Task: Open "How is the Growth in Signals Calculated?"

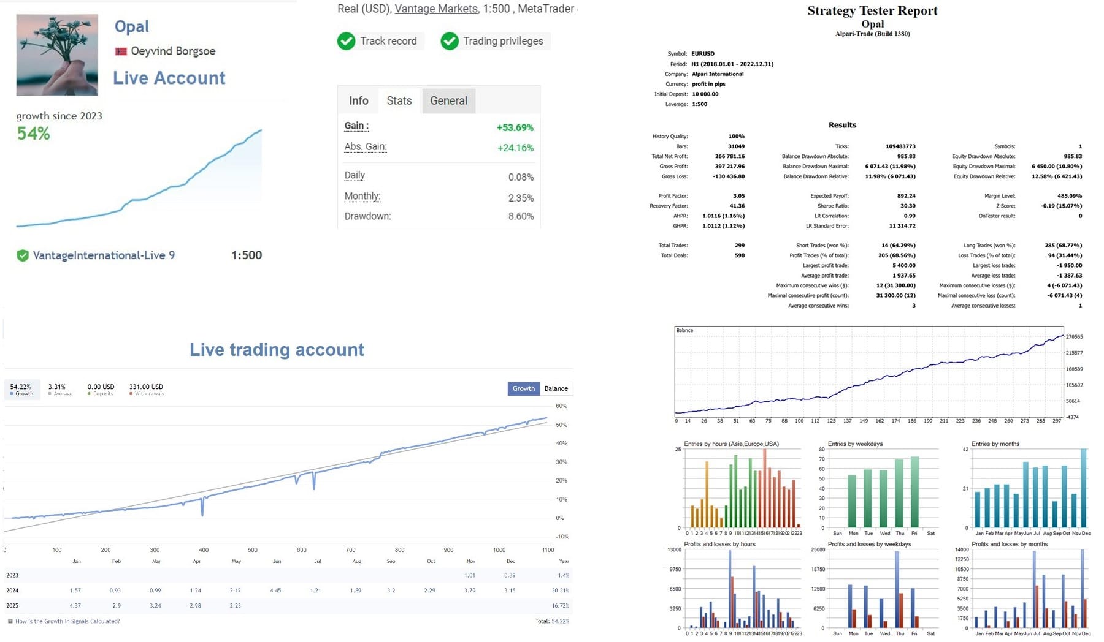Action: click(67, 621)
